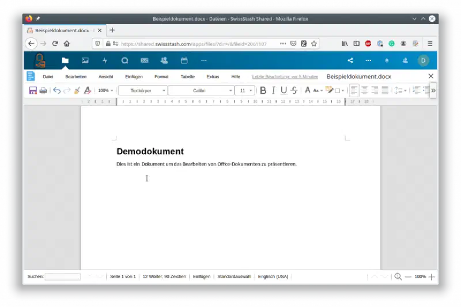Open the Extras menu
The width and height of the screenshot is (461, 307).
(213, 76)
